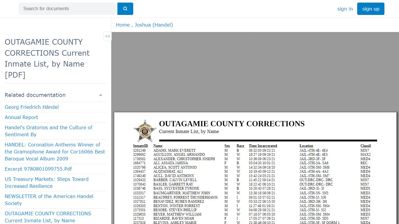Click the Classif column header
Viewport: 399px width, 224px height.
[365, 146]
